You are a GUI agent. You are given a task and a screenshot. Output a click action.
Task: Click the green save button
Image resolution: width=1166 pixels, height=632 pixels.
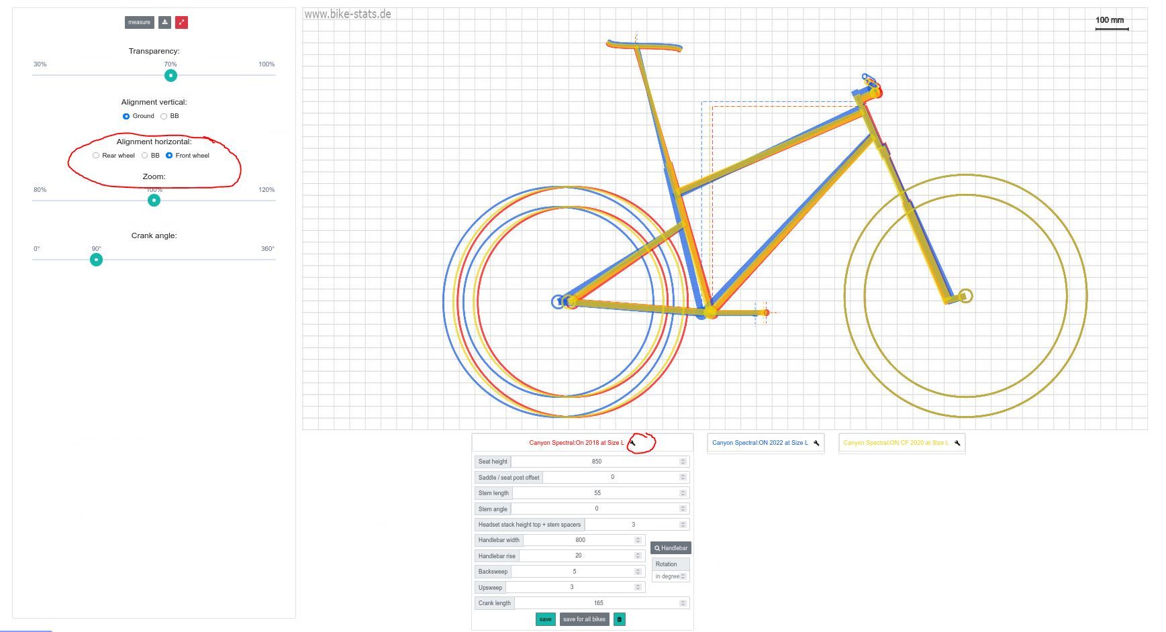click(545, 619)
